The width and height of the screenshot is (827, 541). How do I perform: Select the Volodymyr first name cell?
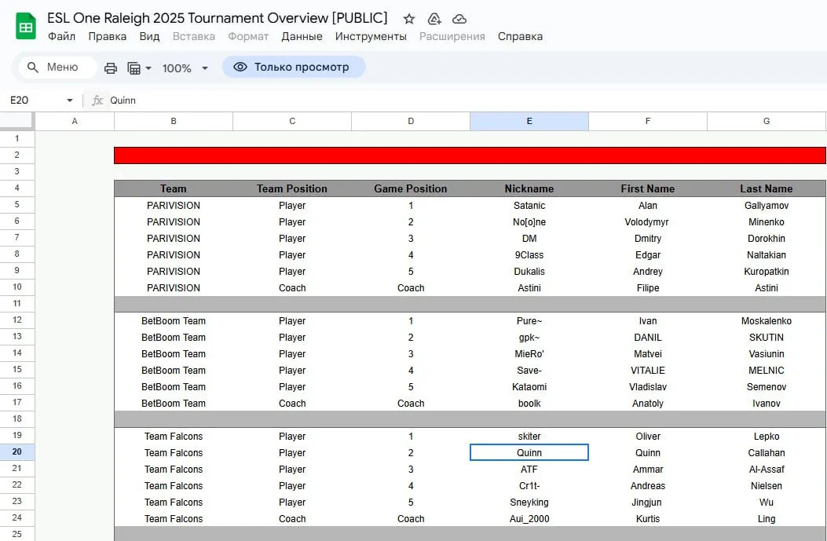(648, 222)
